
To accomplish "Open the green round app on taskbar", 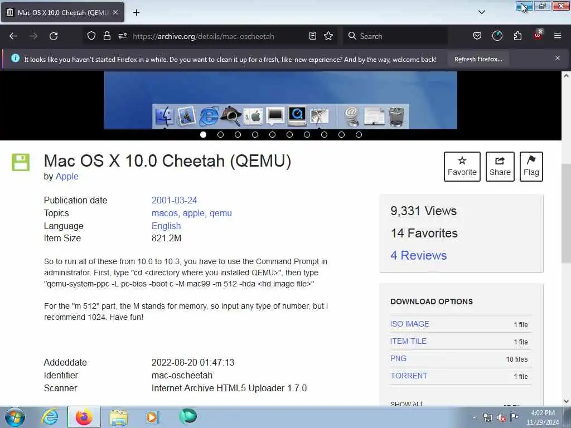I will coord(188,416).
